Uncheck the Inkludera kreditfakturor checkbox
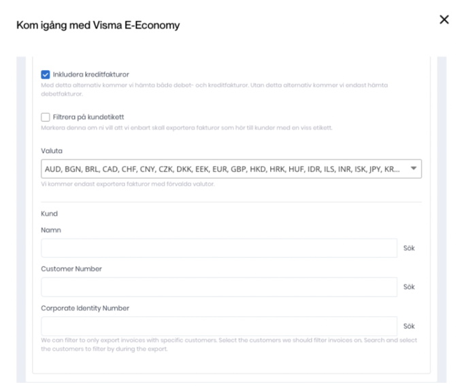Image resolution: width=456 pixels, height=387 pixels. pyautogui.click(x=46, y=74)
